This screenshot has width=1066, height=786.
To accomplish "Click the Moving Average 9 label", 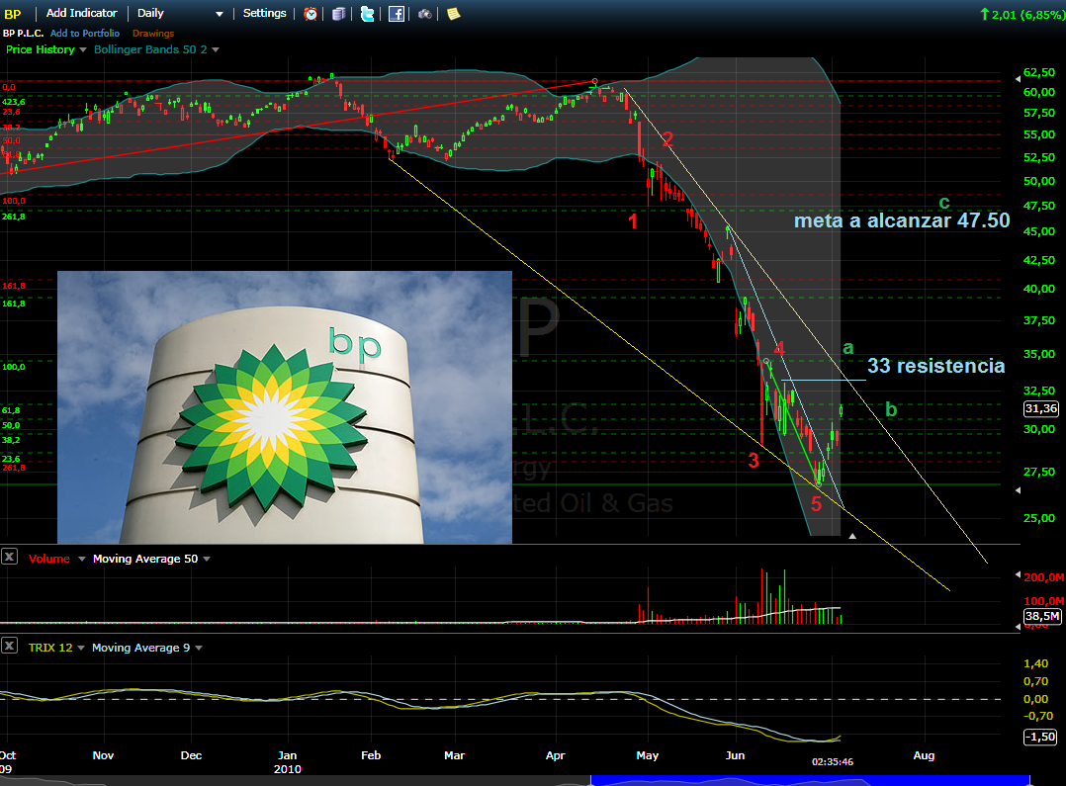I will click(x=140, y=648).
